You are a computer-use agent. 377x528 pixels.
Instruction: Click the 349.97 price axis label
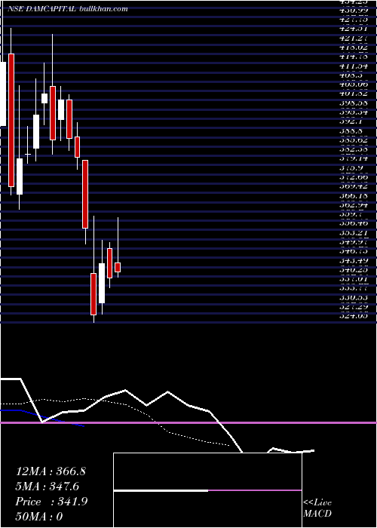tap(354, 242)
